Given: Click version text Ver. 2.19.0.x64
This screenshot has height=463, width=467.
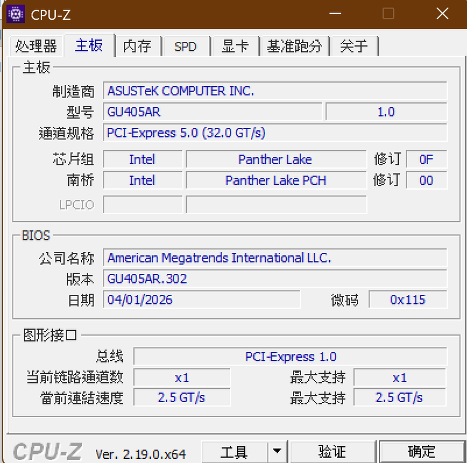Looking at the screenshot, I should pyautogui.click(x=140, y=454).
